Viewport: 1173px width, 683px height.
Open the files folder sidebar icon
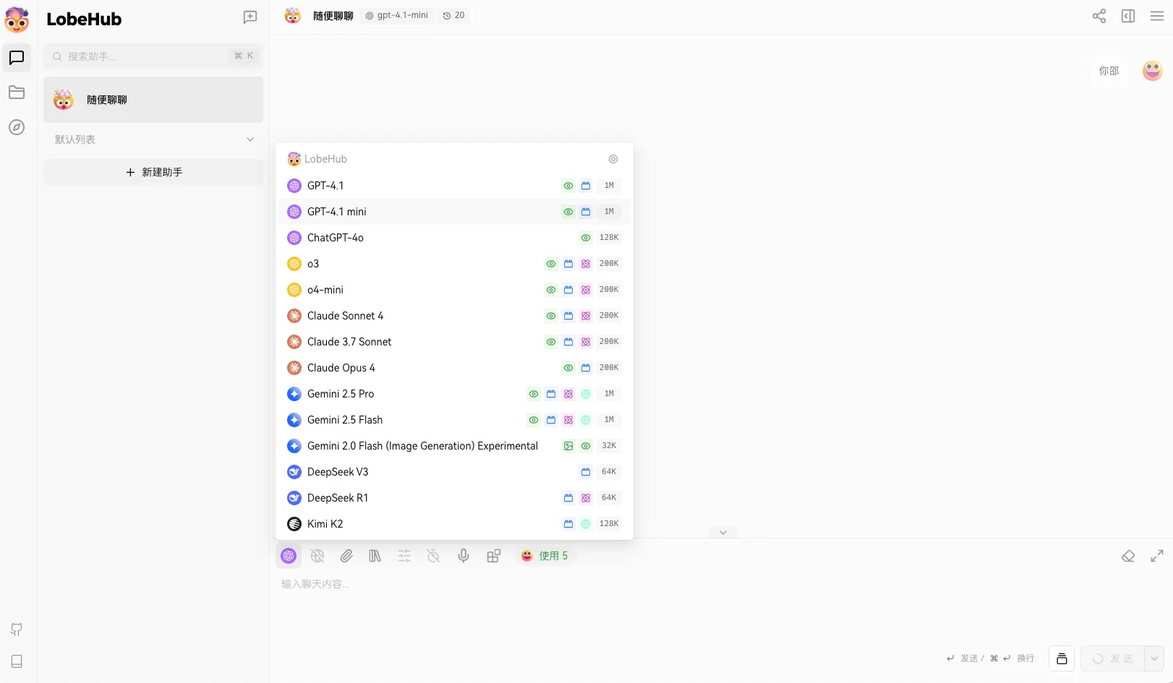pyautogui.click(x=17, y=93)
